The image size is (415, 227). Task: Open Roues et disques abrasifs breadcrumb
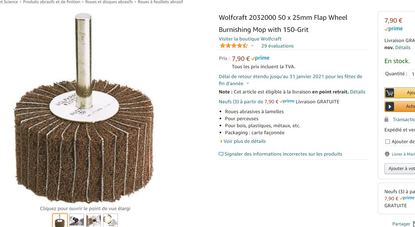coord(109,2)
